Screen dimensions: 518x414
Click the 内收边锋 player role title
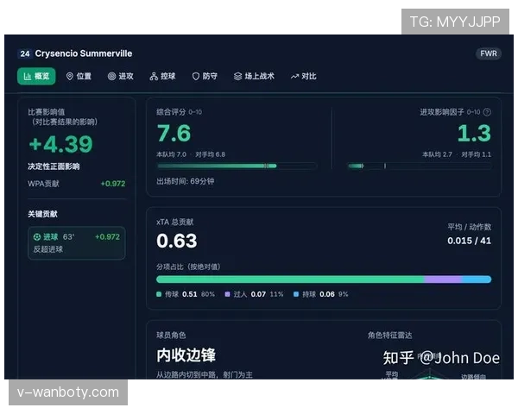(186, 355)
